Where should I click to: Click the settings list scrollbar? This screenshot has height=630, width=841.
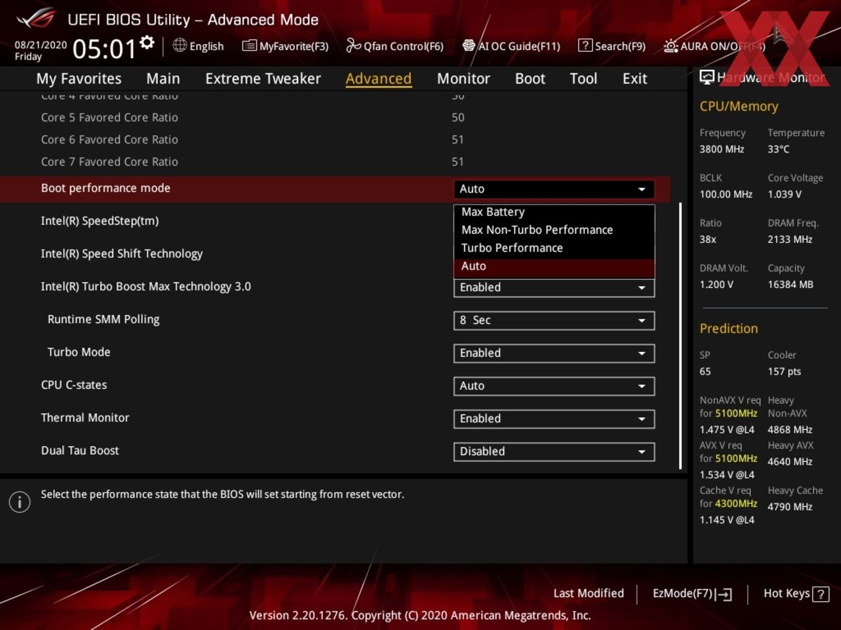click(x=680, y=335)
